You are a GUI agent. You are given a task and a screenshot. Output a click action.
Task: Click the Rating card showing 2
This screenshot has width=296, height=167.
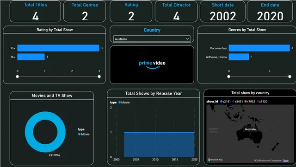pos(131,11)
